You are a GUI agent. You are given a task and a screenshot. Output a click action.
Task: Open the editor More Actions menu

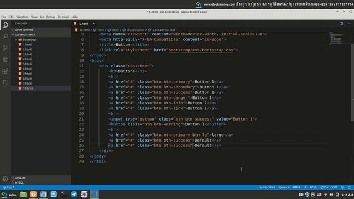click(348, 23)
